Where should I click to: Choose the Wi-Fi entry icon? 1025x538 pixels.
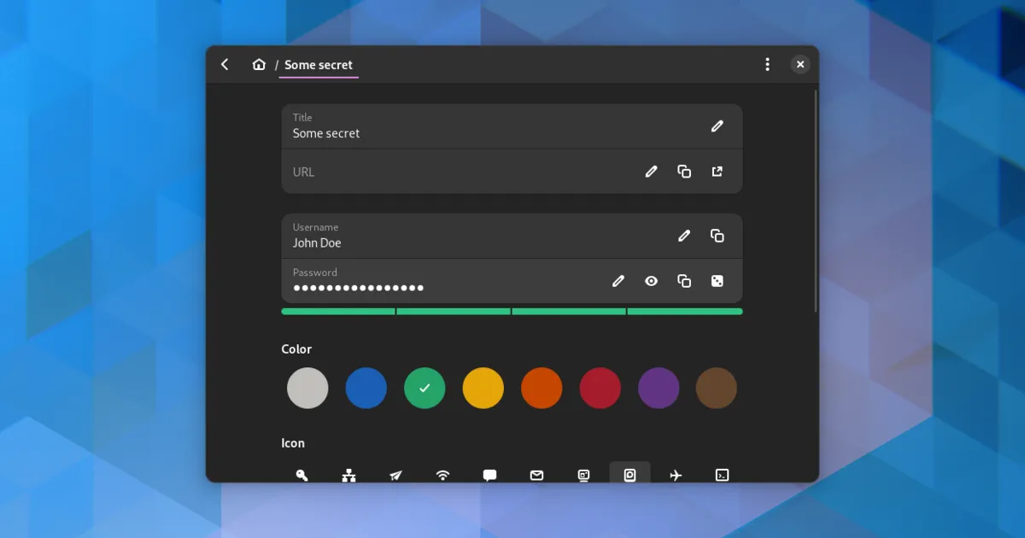pyautogui.click(x=442, y=475)
